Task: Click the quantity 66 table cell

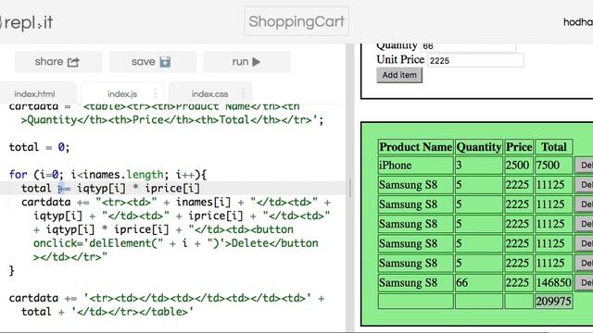Action: pos(479,283)
